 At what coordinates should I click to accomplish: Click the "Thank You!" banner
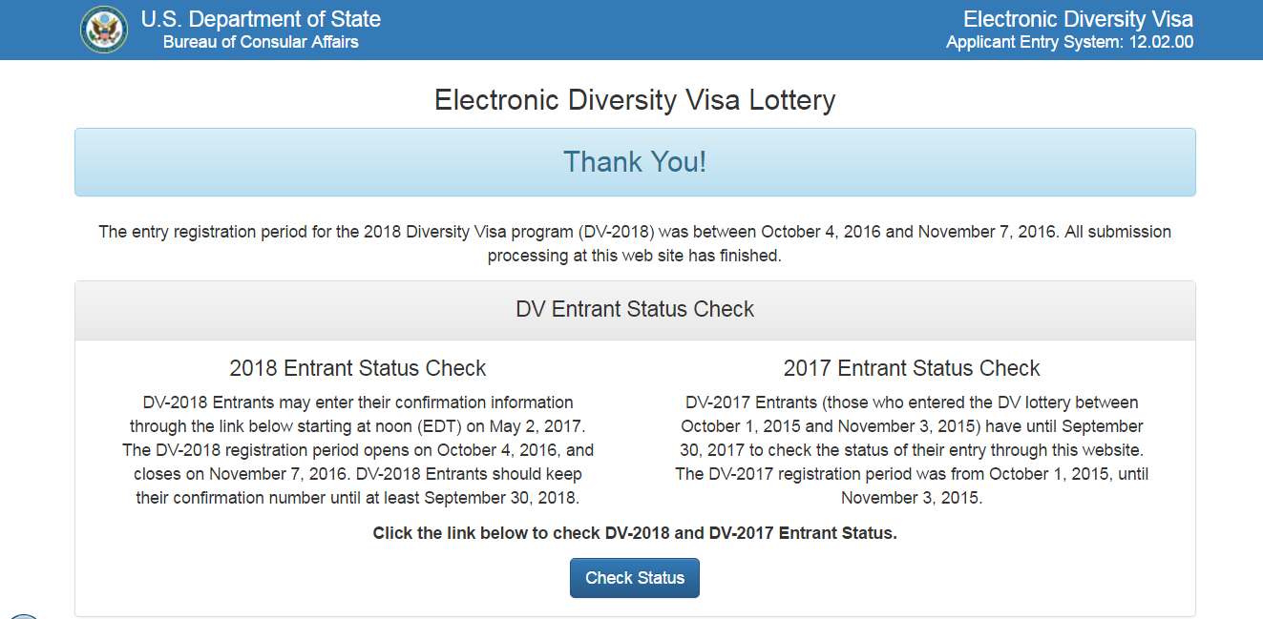635,162
